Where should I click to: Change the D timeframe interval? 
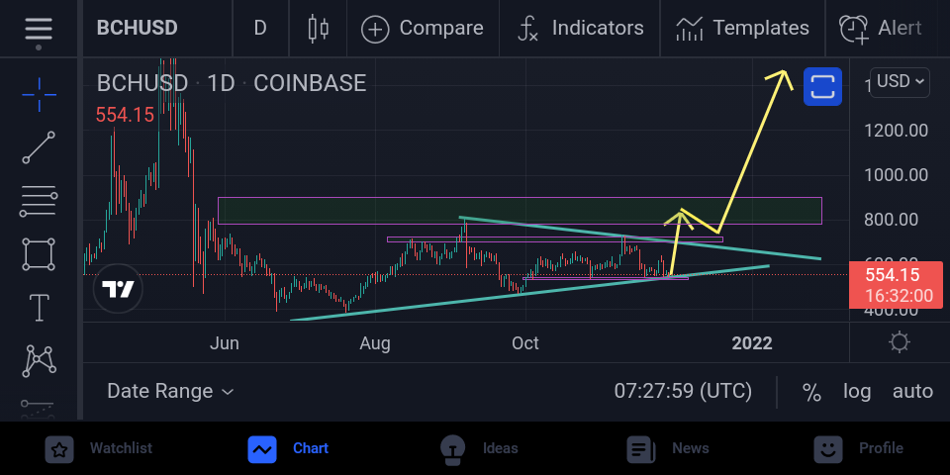[260, 29]
